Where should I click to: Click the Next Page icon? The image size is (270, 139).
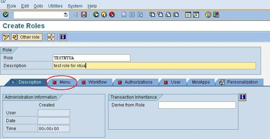(168, 15)
